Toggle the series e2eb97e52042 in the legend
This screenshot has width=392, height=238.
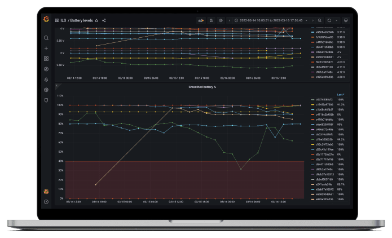pos(324,189)
